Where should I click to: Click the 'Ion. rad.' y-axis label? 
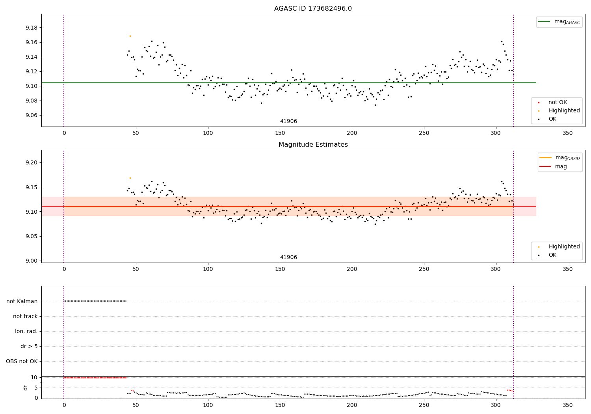[26, 331]
